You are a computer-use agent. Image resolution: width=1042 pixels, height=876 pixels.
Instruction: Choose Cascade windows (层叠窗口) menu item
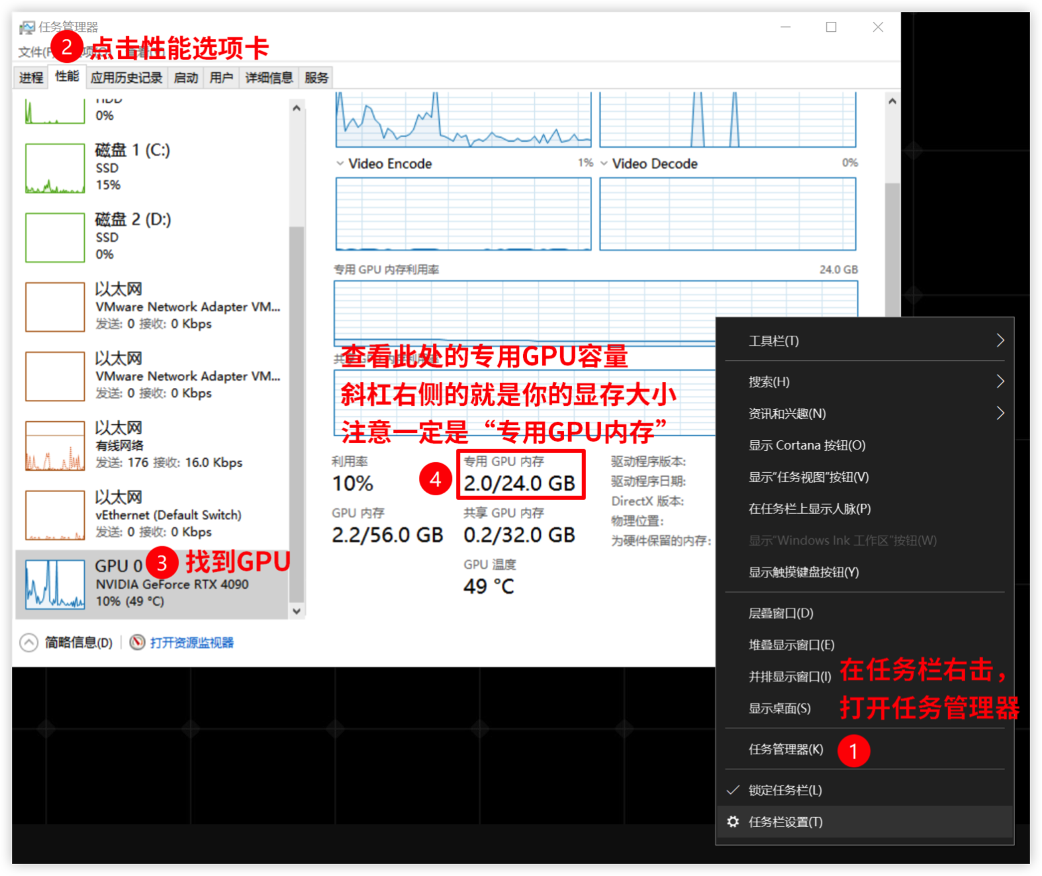[865, 613]
